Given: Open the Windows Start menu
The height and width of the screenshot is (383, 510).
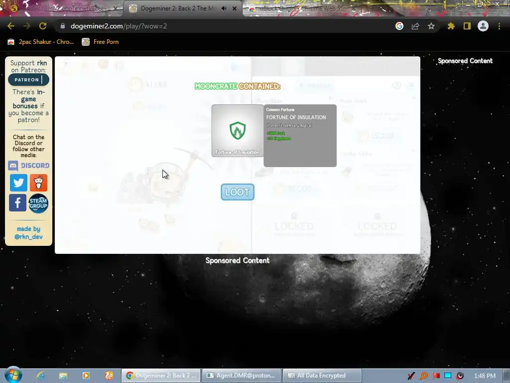Looking at the screenshot, I should coord(13,375).
